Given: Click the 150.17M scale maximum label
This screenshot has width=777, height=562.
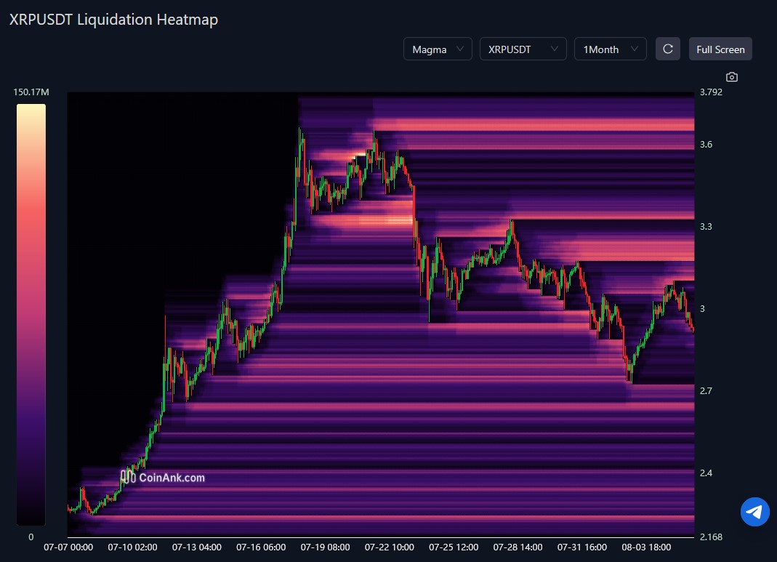Looking at the screenshot, I should coord(31,92).
